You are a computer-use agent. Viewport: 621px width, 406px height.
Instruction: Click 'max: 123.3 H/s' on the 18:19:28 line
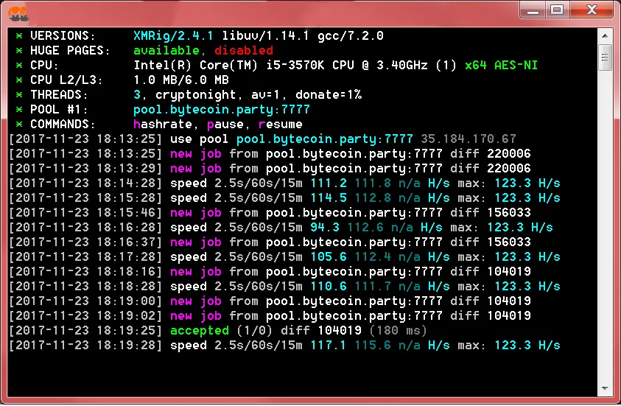point(509,346)
